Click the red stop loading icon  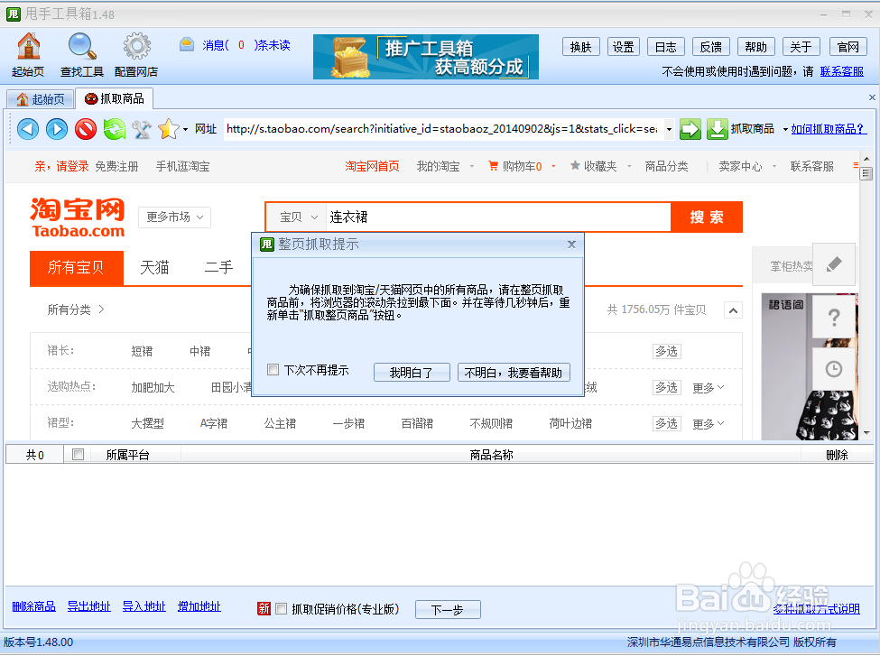point(84,129)
